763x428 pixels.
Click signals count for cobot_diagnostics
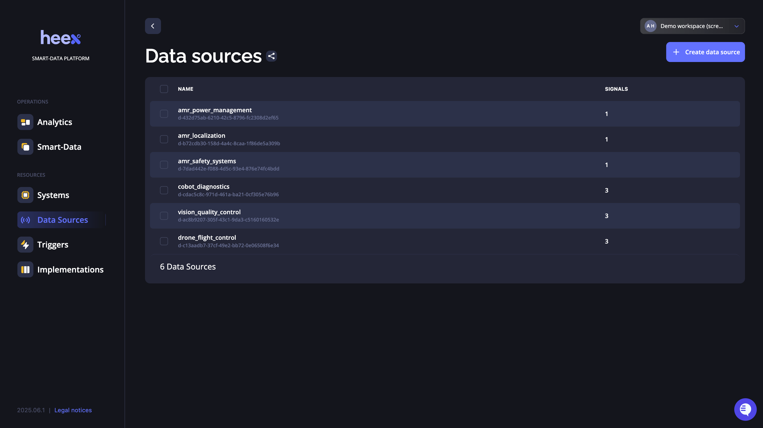606,190
